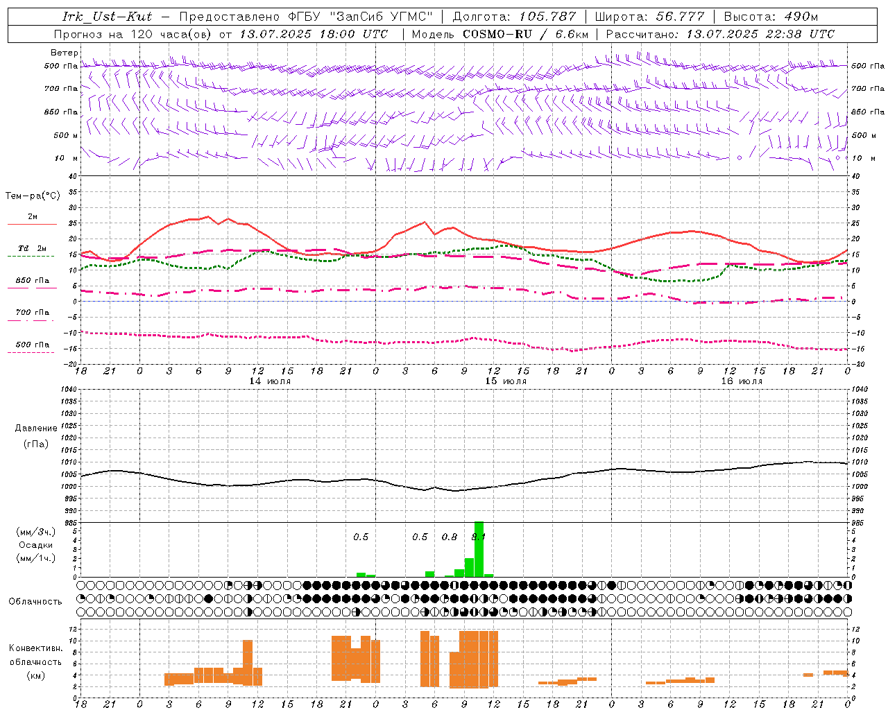Click the 10 м wind level label
888x710 pixels.
click(x=67, y=159)
